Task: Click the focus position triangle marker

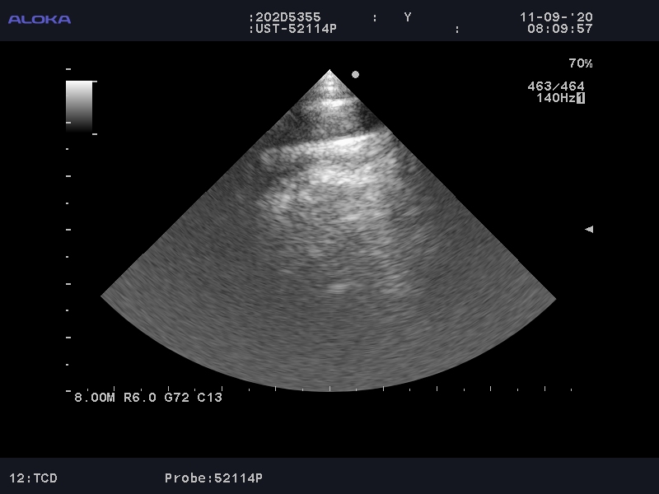Action: coord(588,230)
